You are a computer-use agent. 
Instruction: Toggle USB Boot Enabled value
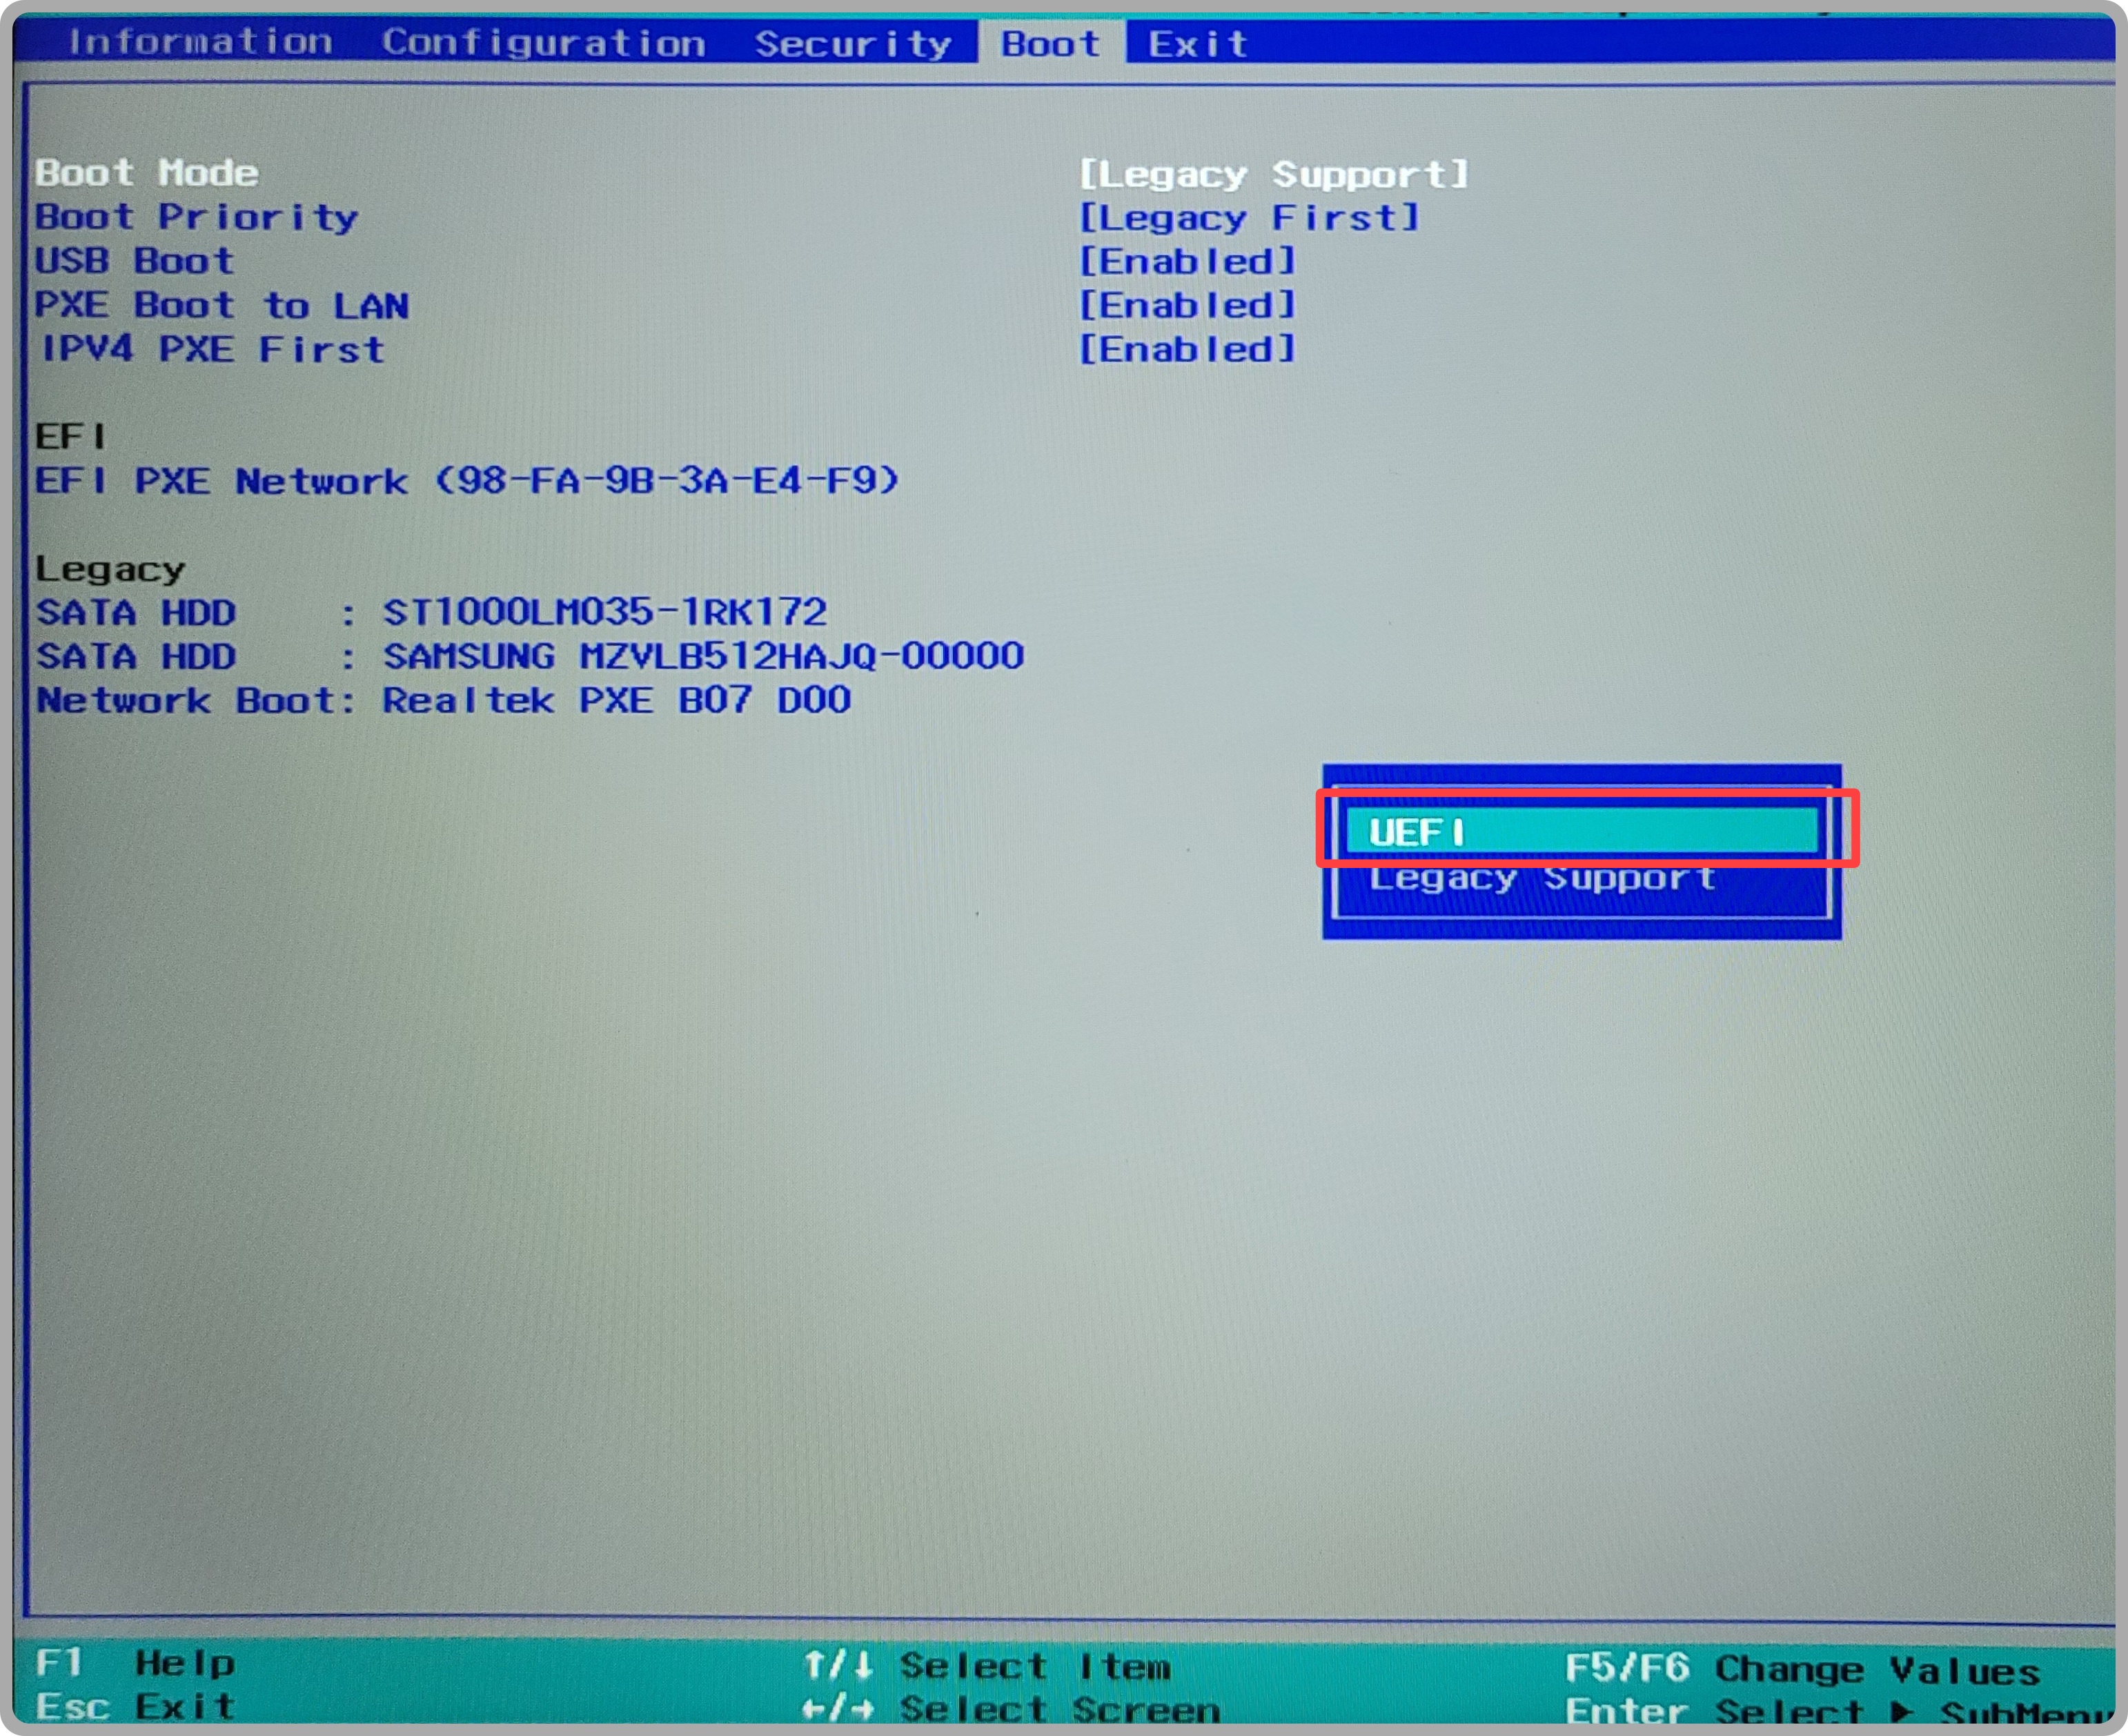pos(1187,262)
